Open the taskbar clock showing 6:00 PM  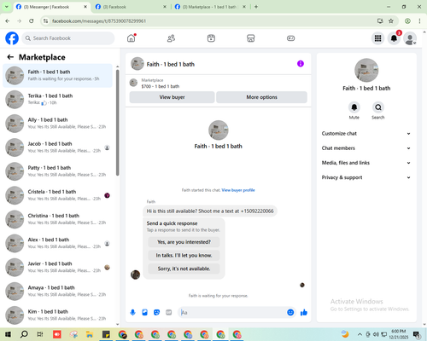pos(399,334)
